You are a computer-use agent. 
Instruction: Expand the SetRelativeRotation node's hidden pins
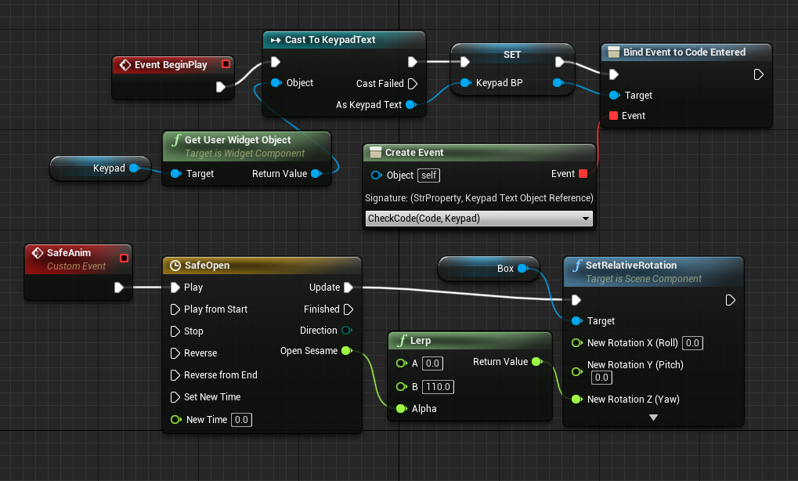pyautogui.click(x=653, y=418)
